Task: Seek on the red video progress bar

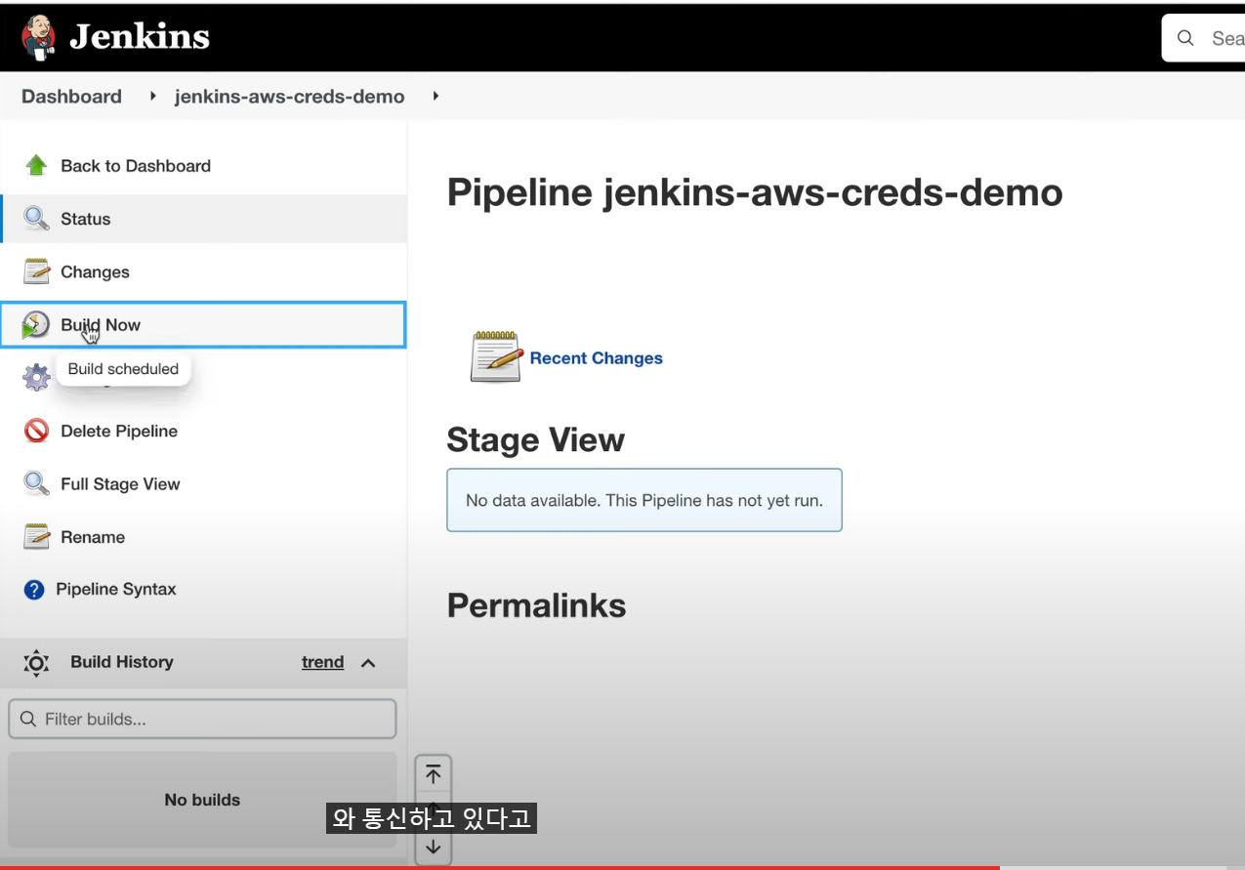Action: click(499, 867)
